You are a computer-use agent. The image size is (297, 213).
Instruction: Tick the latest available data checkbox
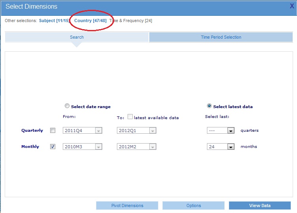click(130, 117)
